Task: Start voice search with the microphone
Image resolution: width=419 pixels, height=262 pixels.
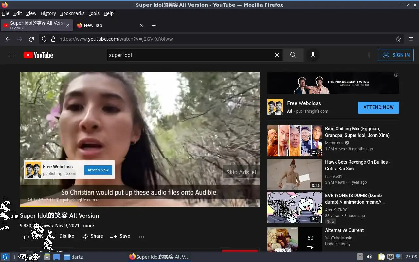Action: tap(313, 55)
